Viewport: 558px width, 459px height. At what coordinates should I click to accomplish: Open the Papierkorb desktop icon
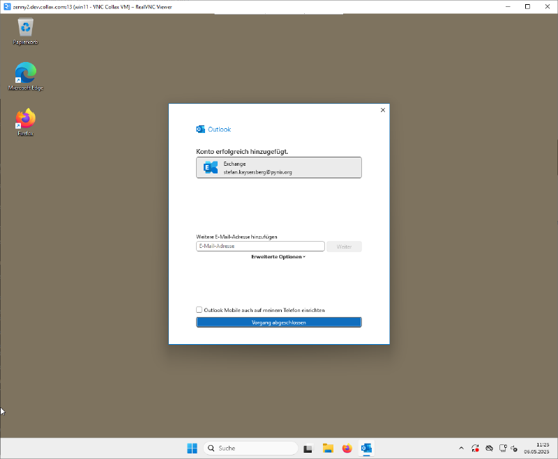25,28
